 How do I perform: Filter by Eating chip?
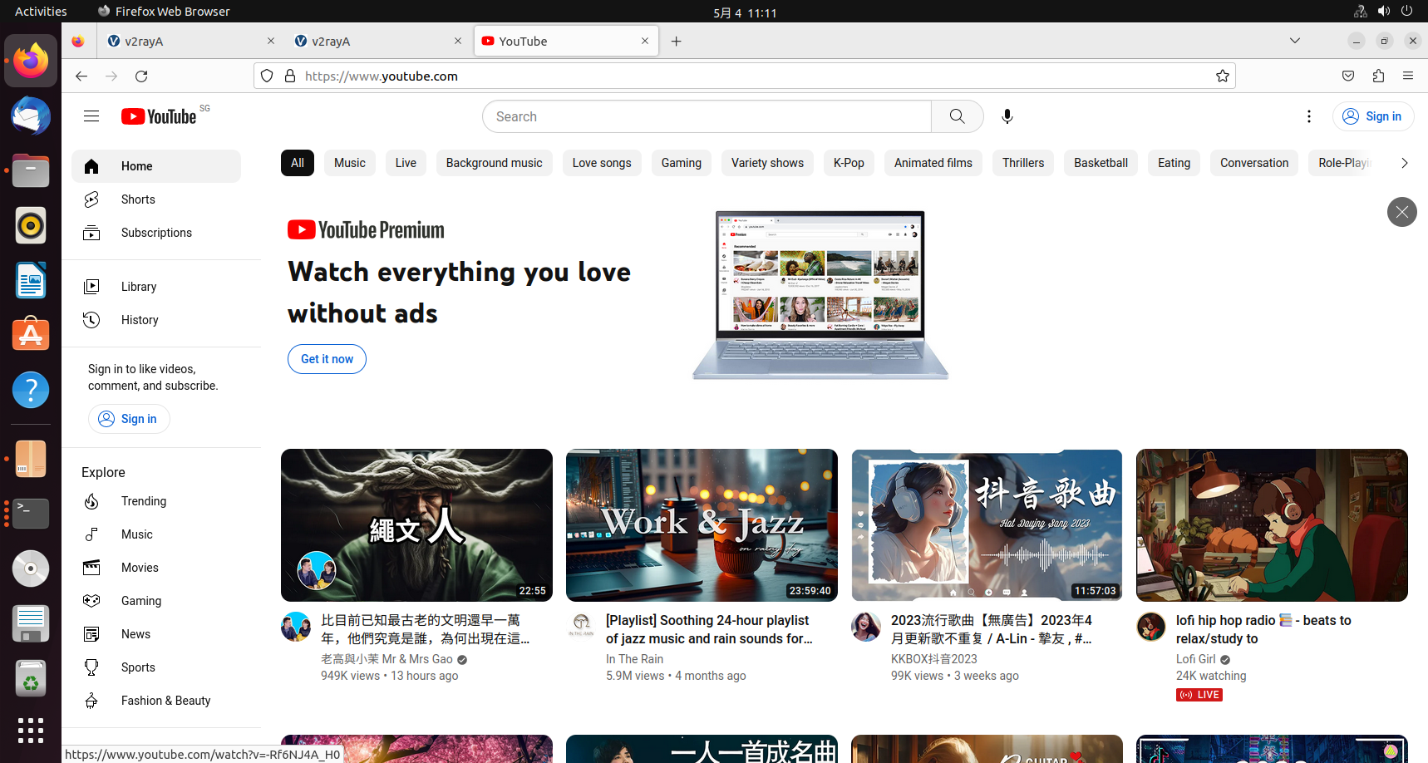coord(1174,163)
